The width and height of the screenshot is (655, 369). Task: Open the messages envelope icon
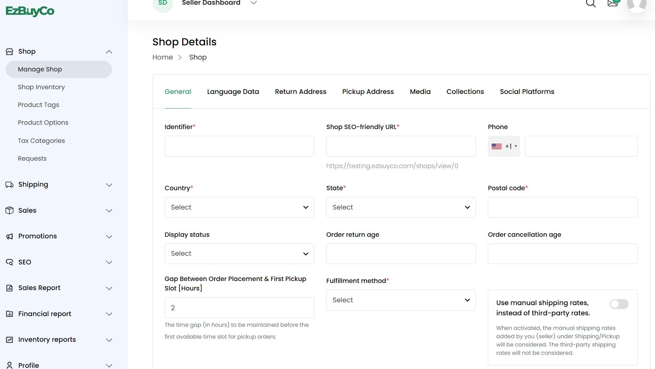pos(612,4)
